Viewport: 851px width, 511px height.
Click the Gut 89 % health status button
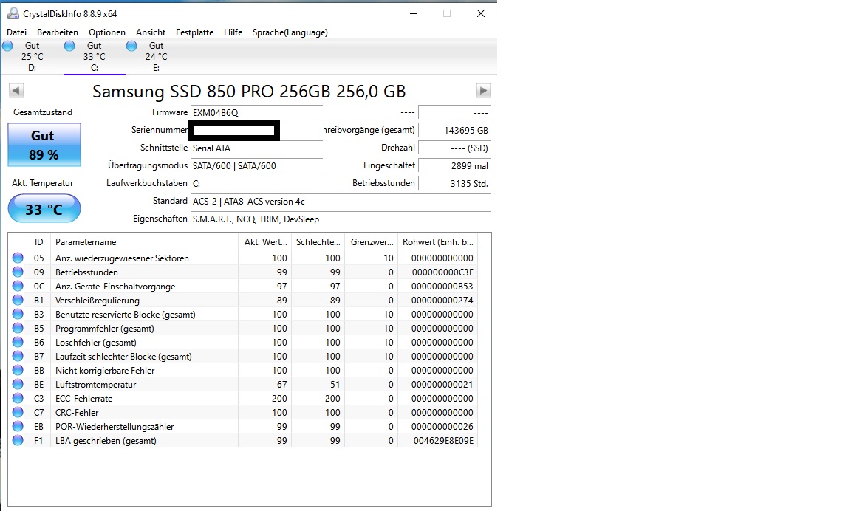click(x=44, y=144)
